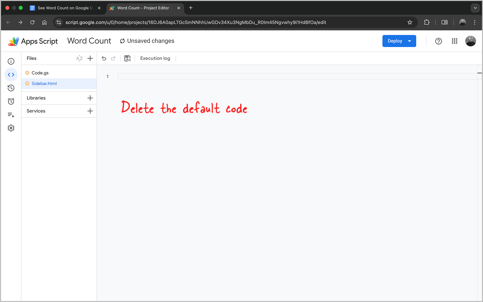The height and width of the screenshot is (302, 483).
Task: Open the Execution log
Action: (x=155, y=58)
